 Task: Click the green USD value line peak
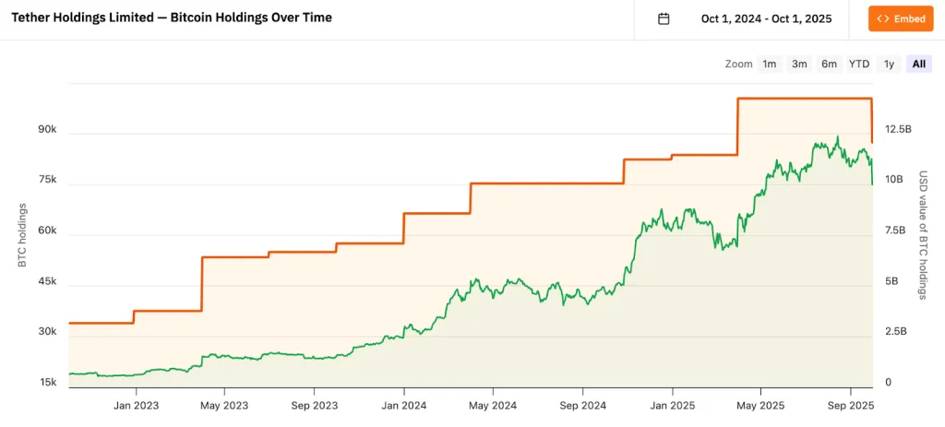(x=837, y=137)
